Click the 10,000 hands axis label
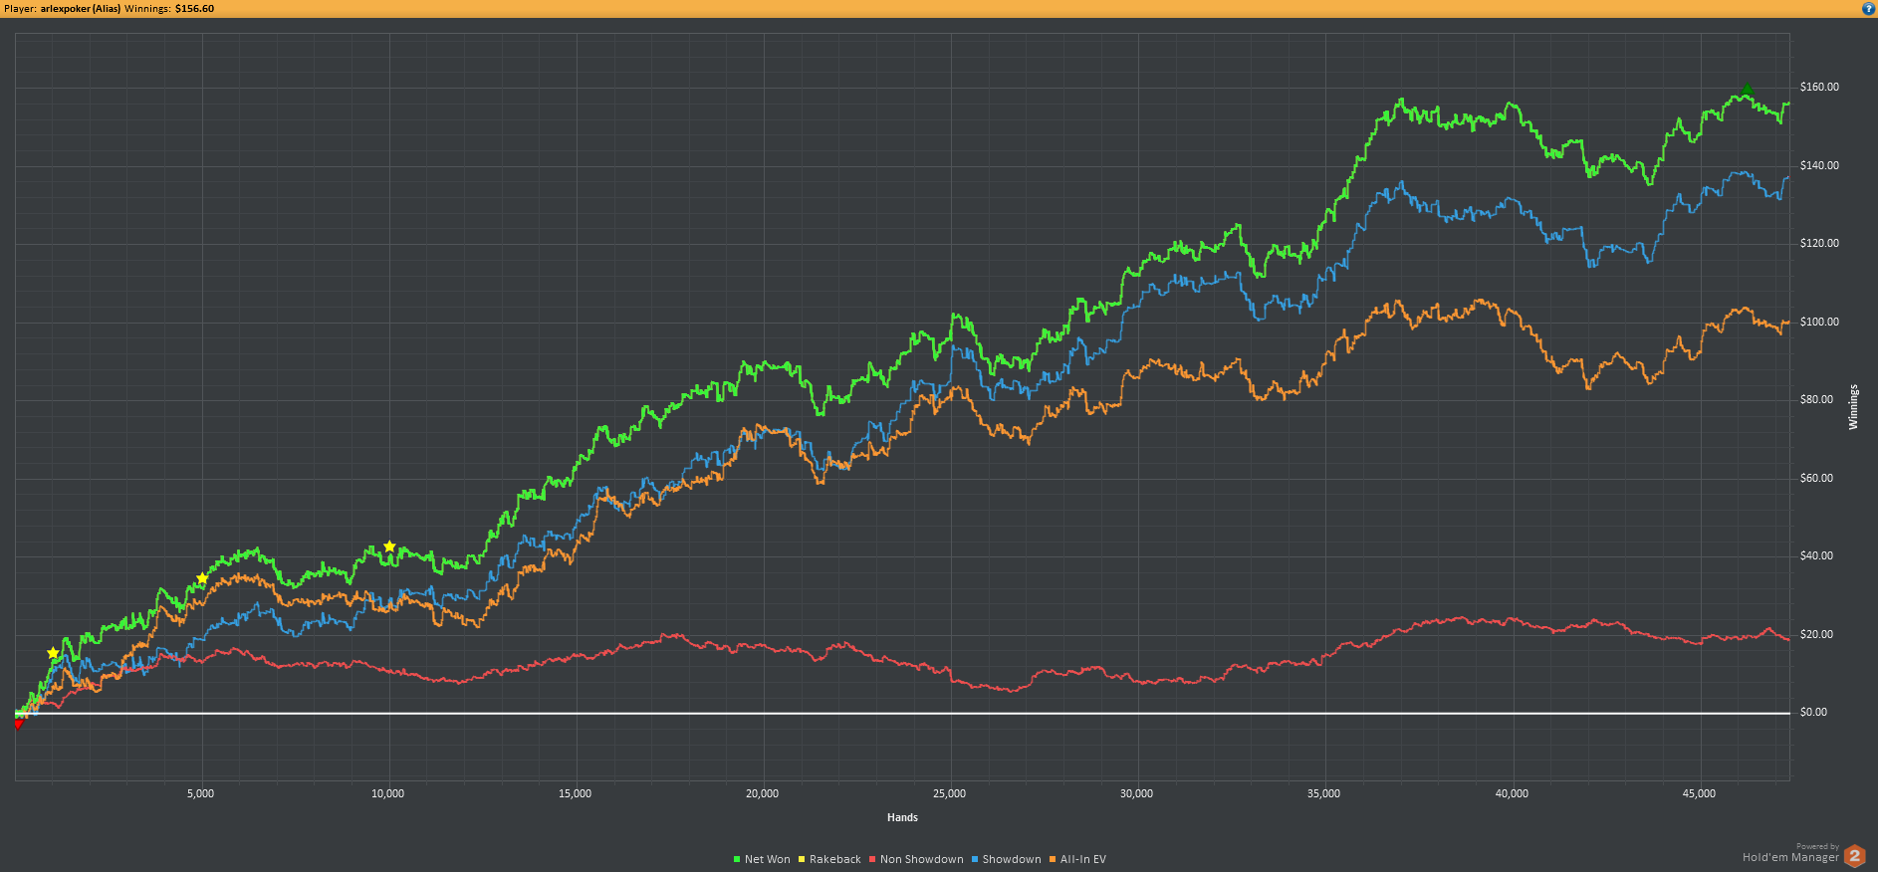Viewport: 1878px width, 872px height. 387,793
